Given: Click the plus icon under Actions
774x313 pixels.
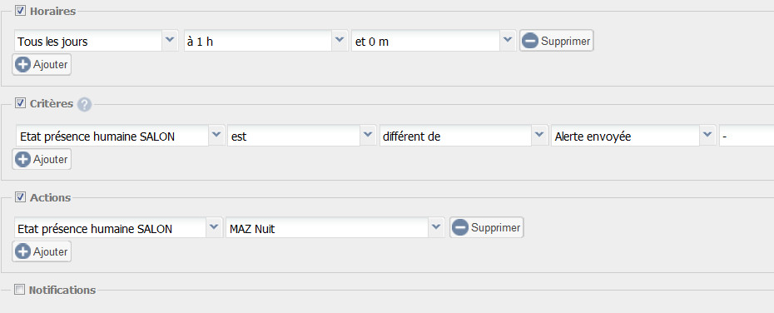Looking at the screenshot, I should click(22, 251).
